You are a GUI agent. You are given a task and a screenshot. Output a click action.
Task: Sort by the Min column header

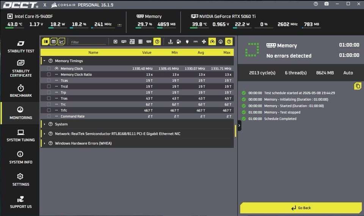coord(174,52)
